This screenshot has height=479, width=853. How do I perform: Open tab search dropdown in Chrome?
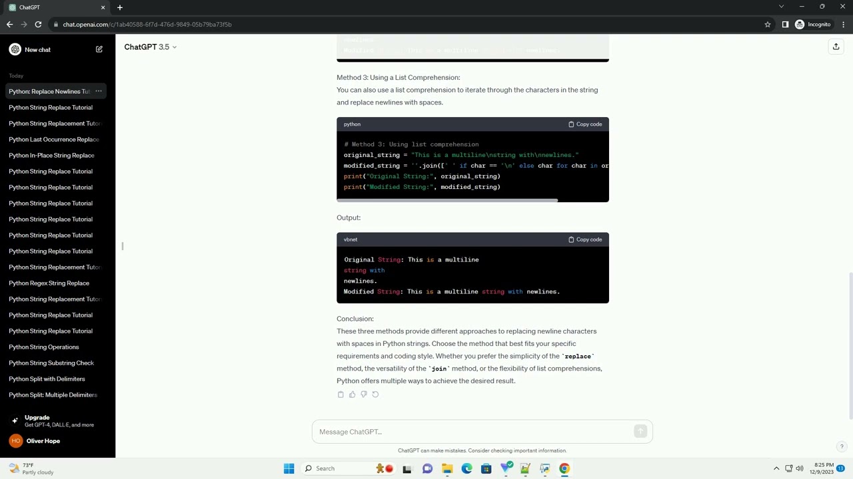point(781,7)
